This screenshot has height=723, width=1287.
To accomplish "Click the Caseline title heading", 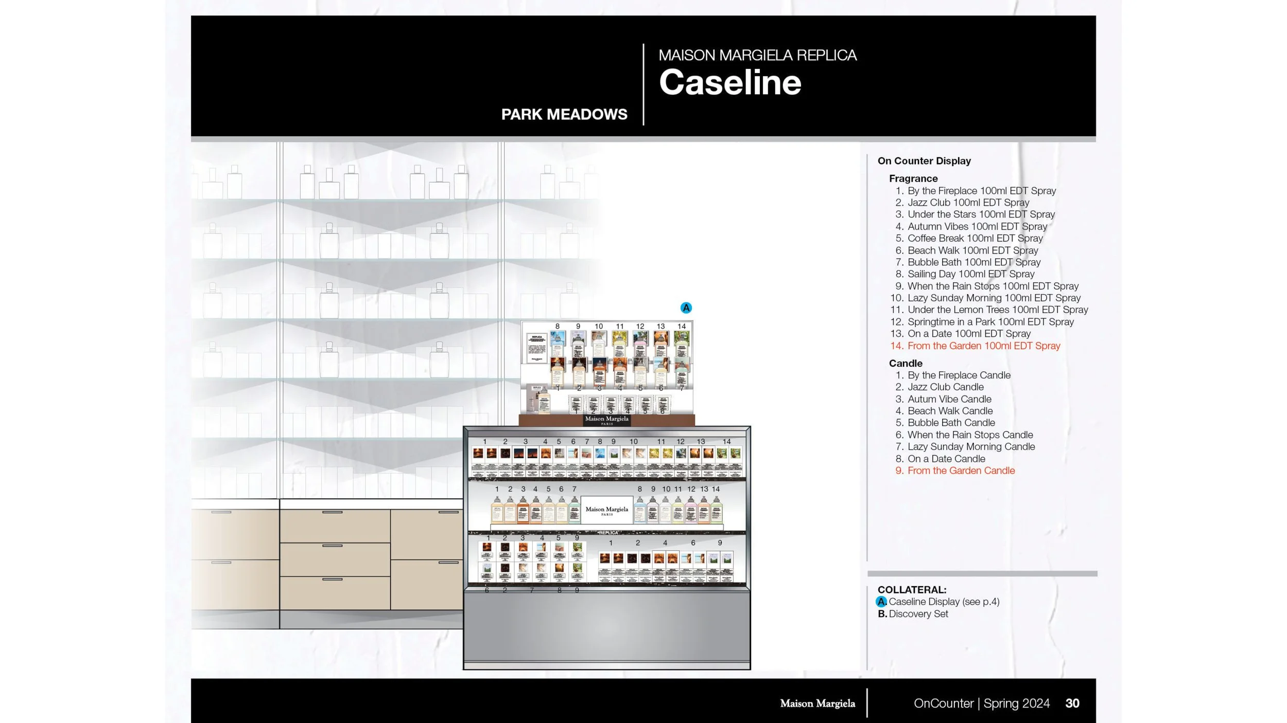I will 729,83.
